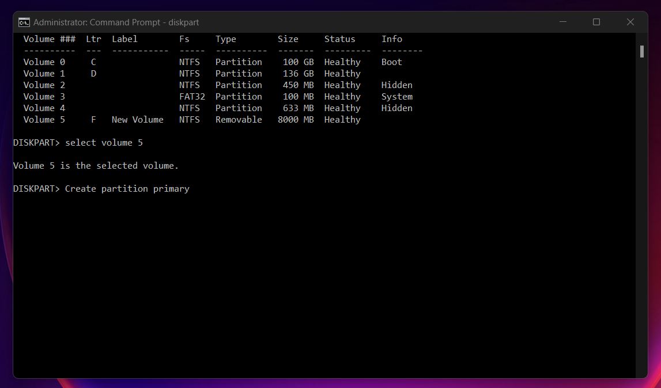The width and height of the screenshot is (661, 388).
Task: Click the 'Info' column header
Action: coord(392,39)
